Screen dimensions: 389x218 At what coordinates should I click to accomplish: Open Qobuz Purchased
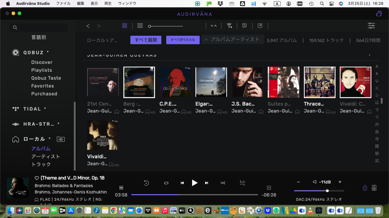coord(44,94)
